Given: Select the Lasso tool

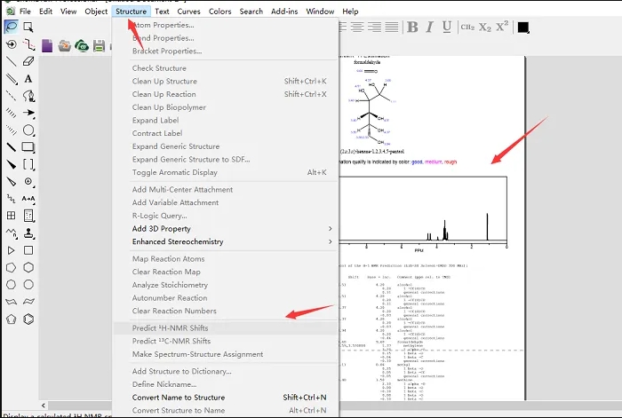Looking at the screenshot, I should 10,27.
